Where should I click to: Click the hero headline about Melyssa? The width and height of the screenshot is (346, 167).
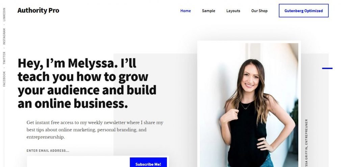click(x=87, y=83)
